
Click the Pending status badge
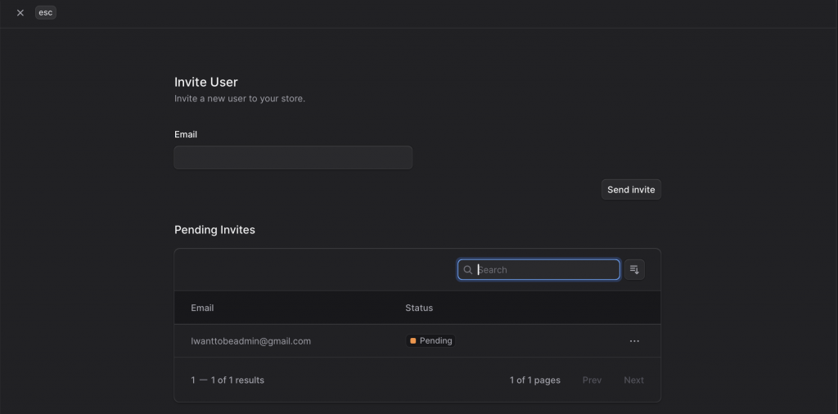pos(430,341)
